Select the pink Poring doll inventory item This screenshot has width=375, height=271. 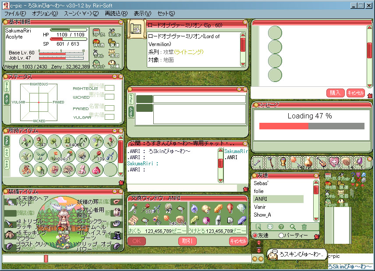96,170
